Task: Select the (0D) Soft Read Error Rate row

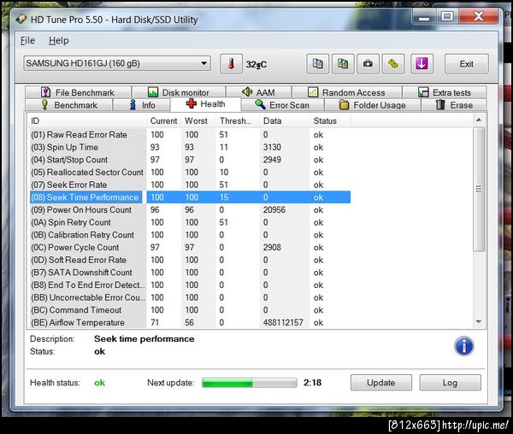Action: [190, 260]
